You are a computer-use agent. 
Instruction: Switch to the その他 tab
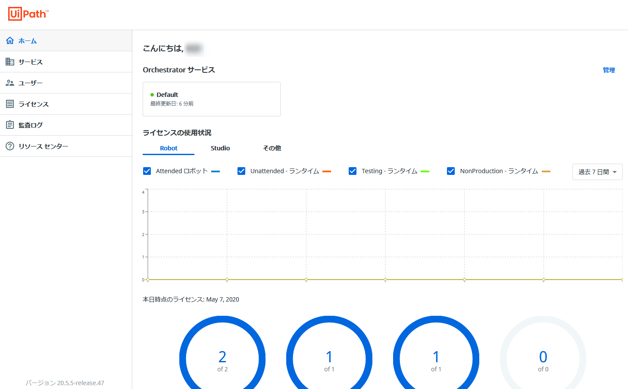tap(272, 148)
